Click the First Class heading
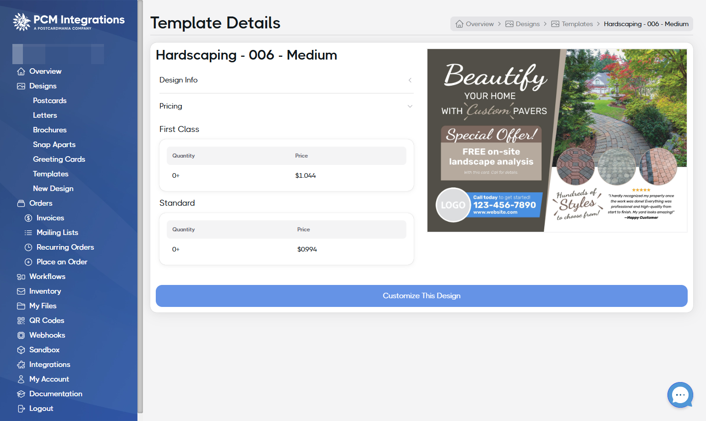The height and width of the screenshot is (421, 706). (179, 130)
